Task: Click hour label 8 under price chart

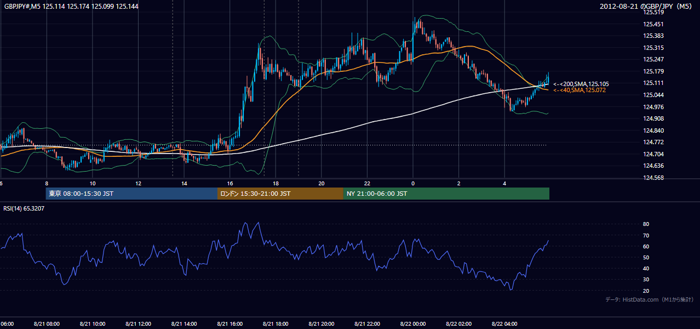Action: (47, 184)
